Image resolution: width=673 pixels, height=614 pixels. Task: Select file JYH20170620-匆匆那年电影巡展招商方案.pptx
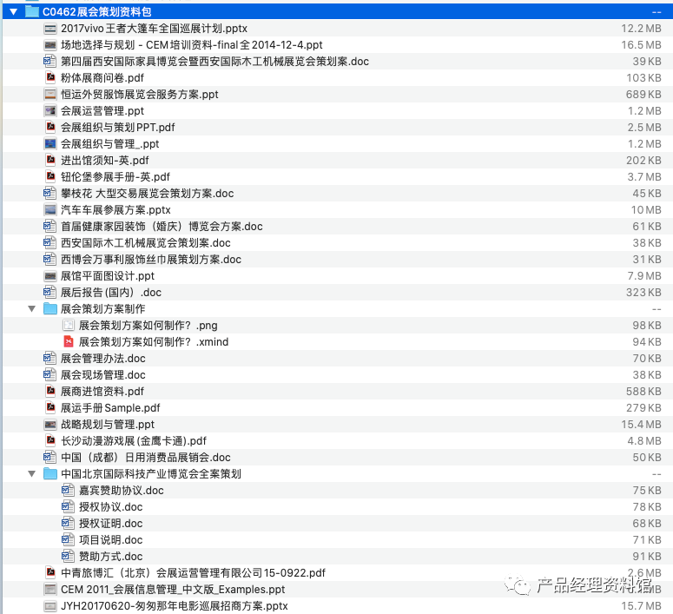click(x=175, y=606)
